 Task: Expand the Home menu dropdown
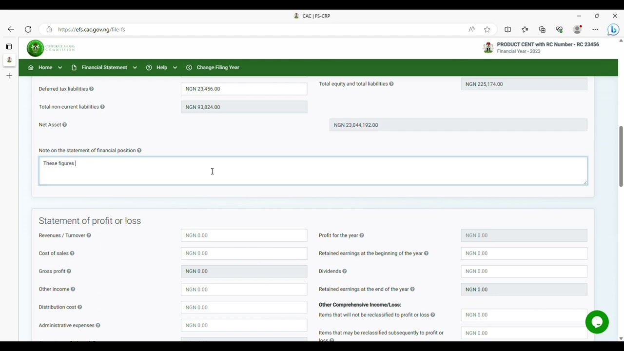coord(45,67)
